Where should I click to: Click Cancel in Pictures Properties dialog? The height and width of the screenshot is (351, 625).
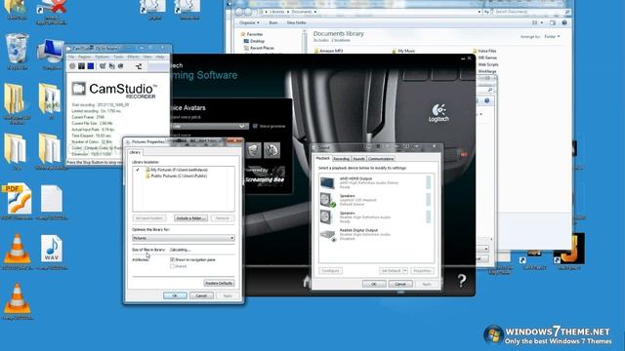pos(201,295)
